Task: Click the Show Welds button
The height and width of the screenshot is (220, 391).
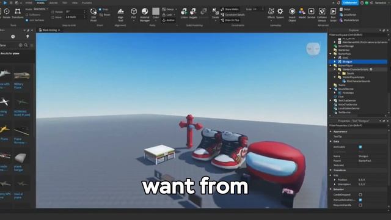Action: coord(230,9)
